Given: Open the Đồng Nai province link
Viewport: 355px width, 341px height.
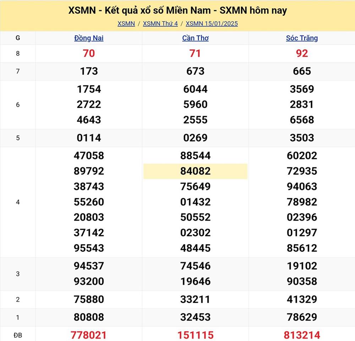Looking at the screenshot, I should point(89,38).
